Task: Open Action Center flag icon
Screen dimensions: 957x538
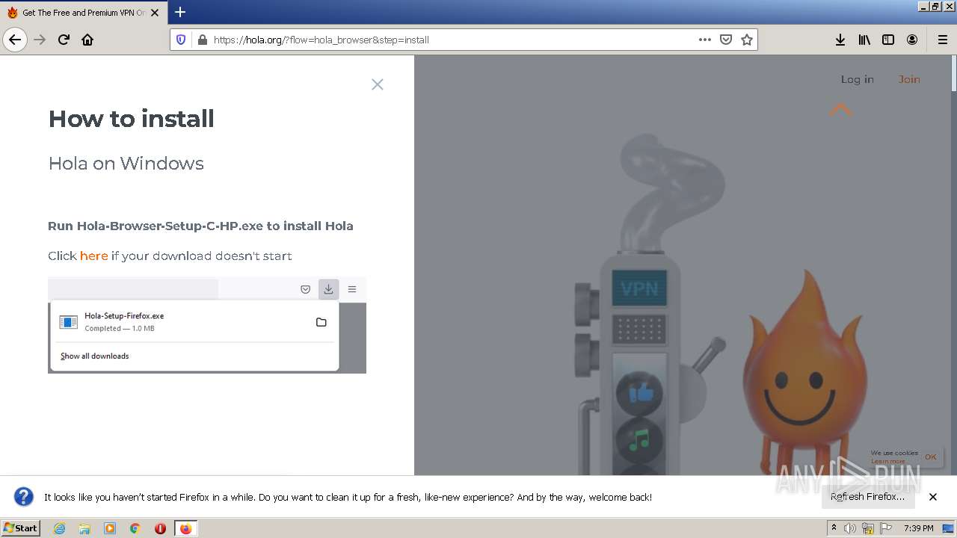Action: click(886, 528)
